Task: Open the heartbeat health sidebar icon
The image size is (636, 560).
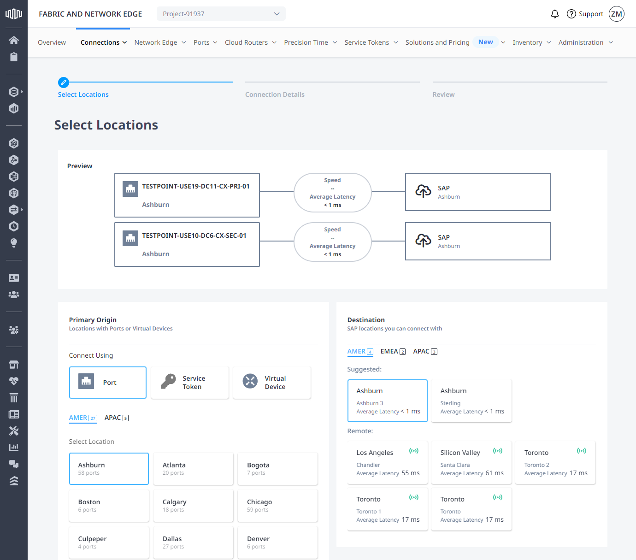Action: (x=14, y=381)
